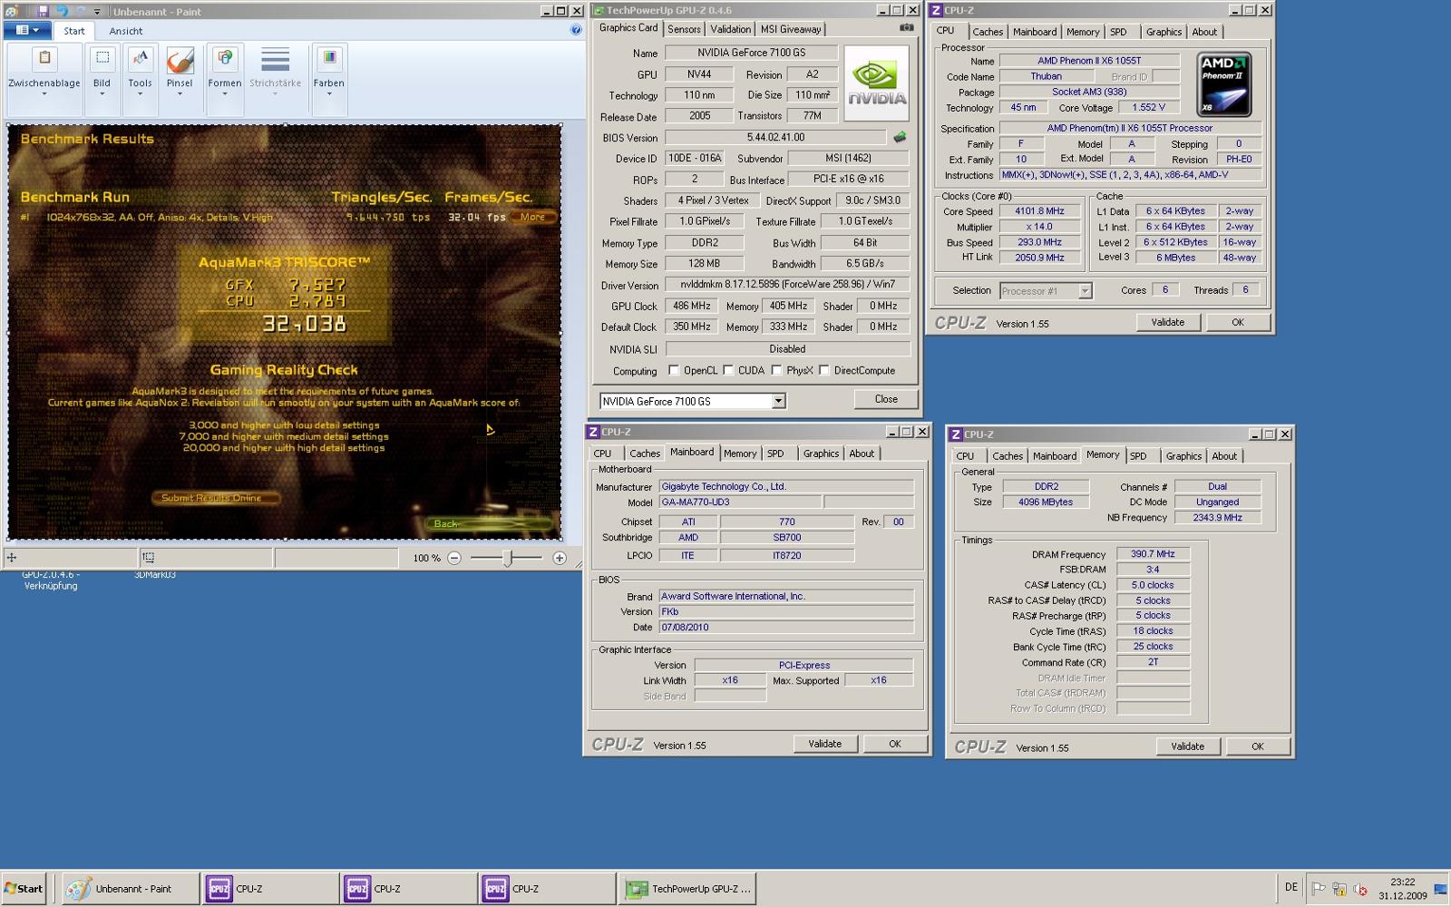1451x907 pixels.
Task: Open the Paint help button
Action: pos(576,30)
